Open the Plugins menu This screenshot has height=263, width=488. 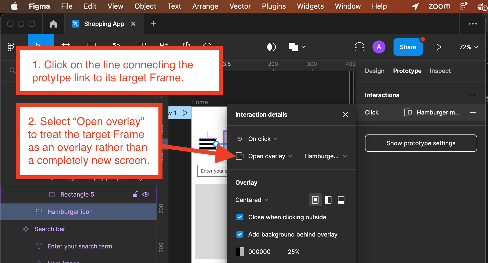pos(274,6)
